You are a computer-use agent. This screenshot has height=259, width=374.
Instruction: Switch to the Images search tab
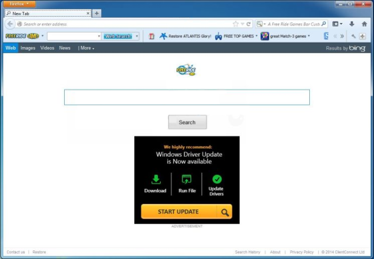[28, 48]
